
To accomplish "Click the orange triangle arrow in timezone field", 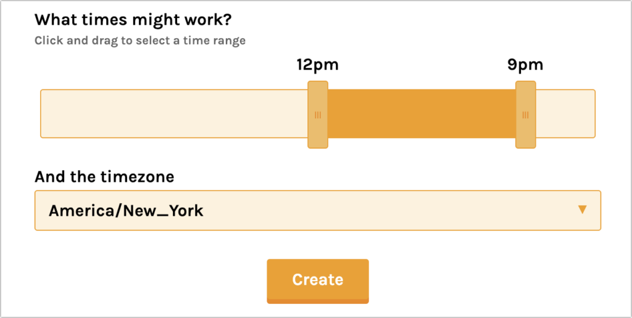I will (x=581, y=210).
